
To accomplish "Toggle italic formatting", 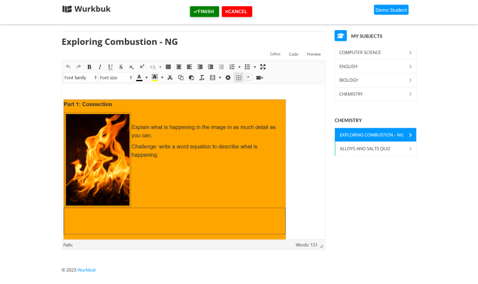I will tap(100, 67).
